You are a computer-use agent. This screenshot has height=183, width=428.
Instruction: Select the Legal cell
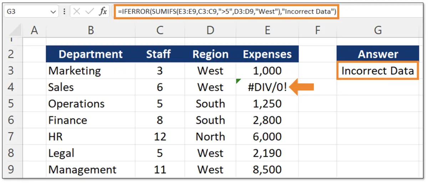(x=91, y=153)
